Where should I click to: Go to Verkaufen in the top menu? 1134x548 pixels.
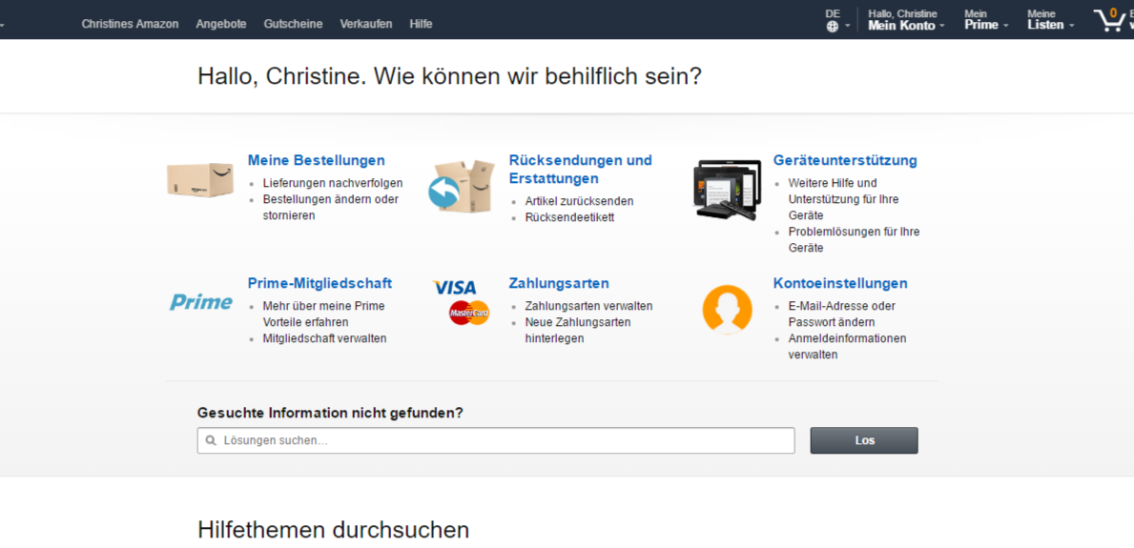pyautogui.click(x=365, y=24)
